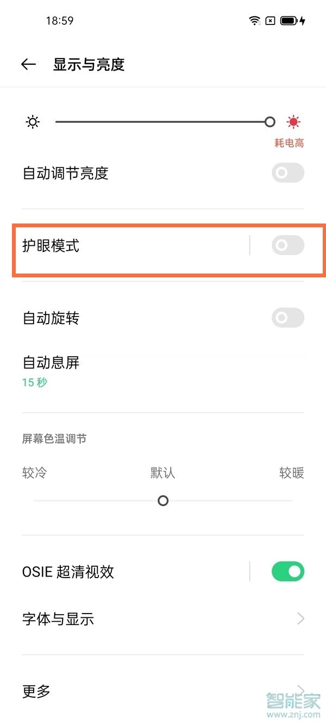Tap the bright sun icon near 耗电高

tap(292, 122)
